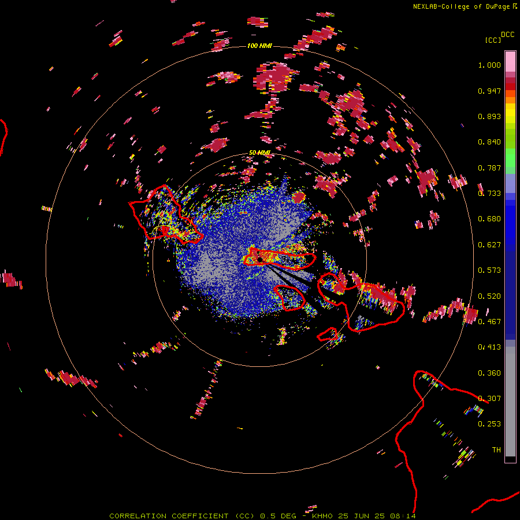Viewport: 520px width, 520px height.
Task: Select the 0.733 legend value
Action: pos(489,194)
